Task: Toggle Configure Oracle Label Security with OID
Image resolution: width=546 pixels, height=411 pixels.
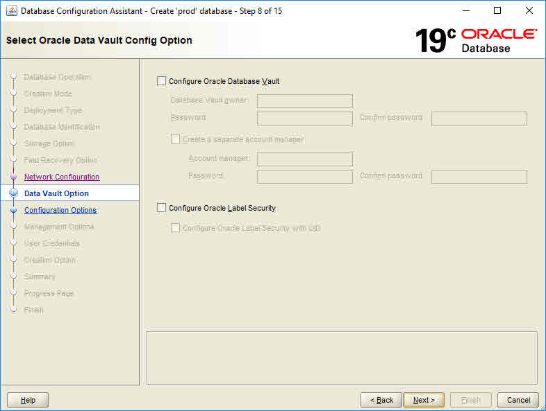Action: point(176,228)
